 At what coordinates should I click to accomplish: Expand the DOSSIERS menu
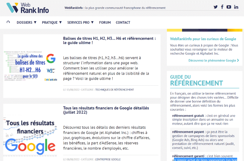(x=27, y=22)
